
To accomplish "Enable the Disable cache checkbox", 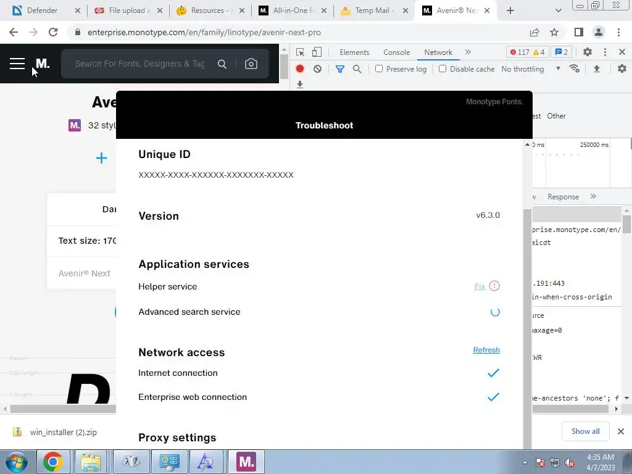I will (443, 69).
